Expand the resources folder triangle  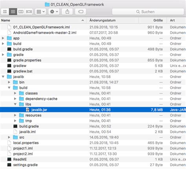click(x=15, y=115)
